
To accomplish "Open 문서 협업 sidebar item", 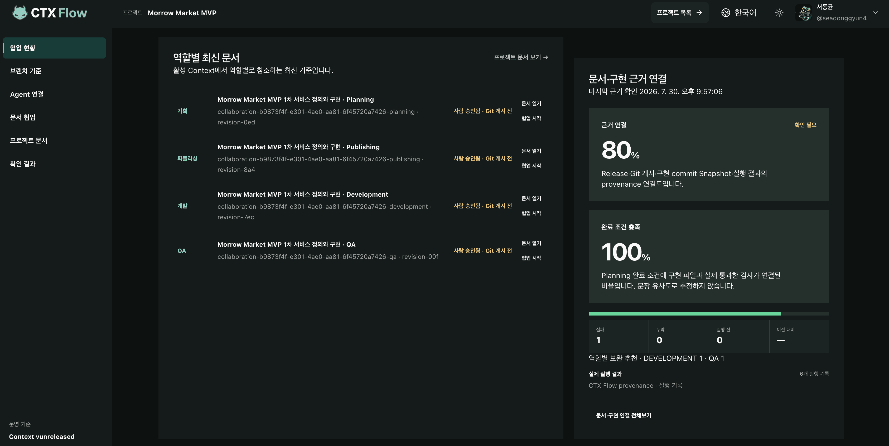I will [54, 117].
